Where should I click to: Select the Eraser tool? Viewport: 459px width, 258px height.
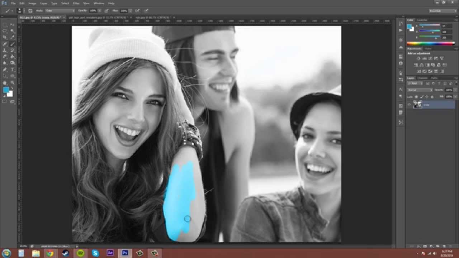coord(5,57)
